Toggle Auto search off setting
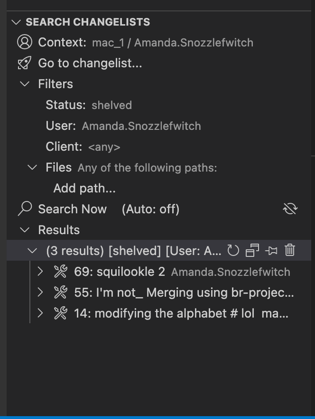Image resolution: width=315 pixels, height=419 pixels. [150, 209]
